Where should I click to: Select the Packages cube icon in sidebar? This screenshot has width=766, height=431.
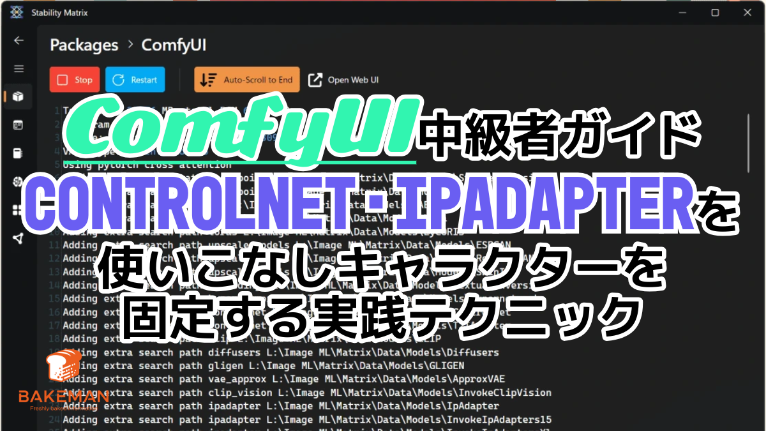point(19,96)
